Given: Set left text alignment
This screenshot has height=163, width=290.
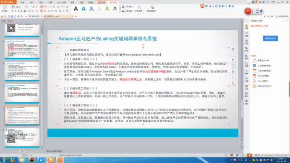Looking at the screenshot, I should pos(41,11).
